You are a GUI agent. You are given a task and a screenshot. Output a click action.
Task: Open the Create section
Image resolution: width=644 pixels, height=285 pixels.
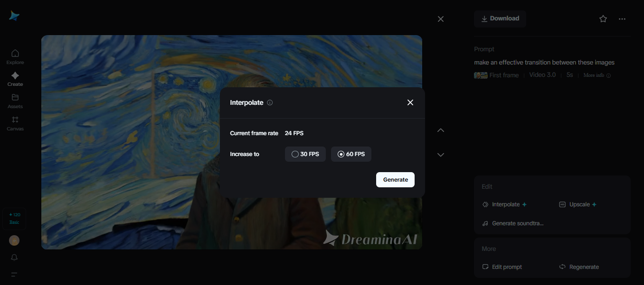pos(15,79)
